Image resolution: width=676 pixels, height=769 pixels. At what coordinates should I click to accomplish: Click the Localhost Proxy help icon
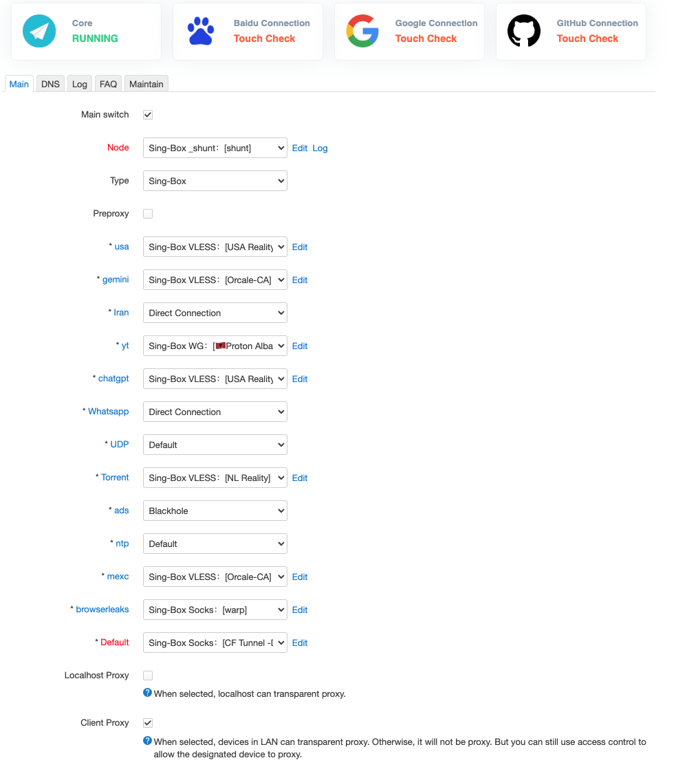point(147,693)
